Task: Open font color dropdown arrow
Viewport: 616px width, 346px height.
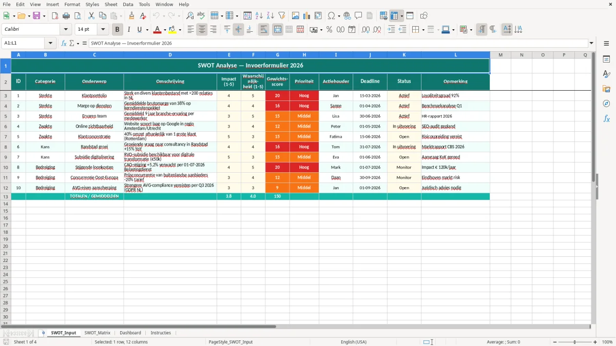Action: [165, 30]
